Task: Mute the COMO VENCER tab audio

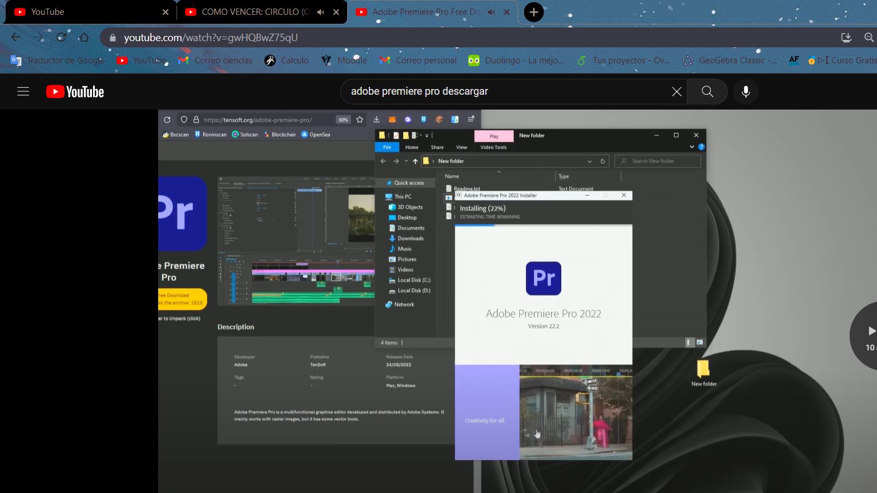Action: 321,12
